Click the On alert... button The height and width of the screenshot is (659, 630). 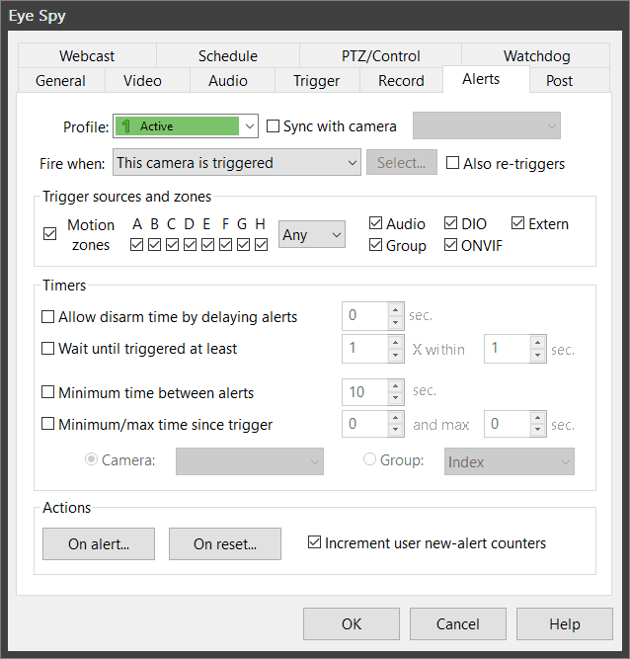pos(99,543)
